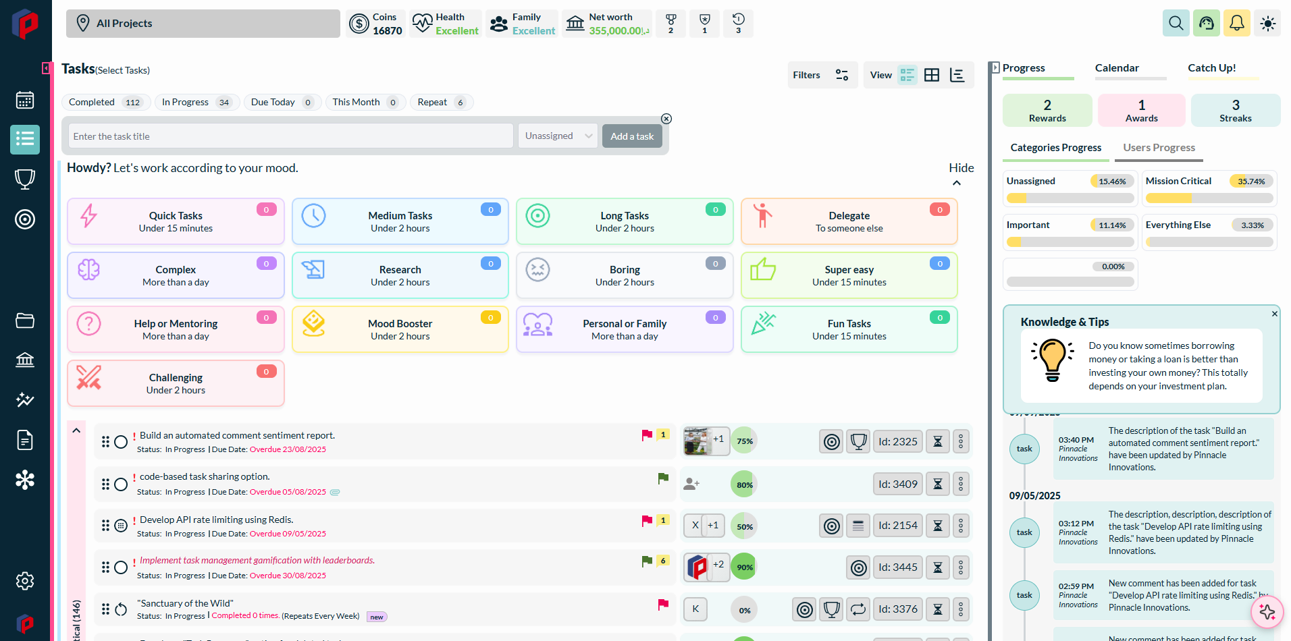
Task: Click the streak clock icon showing 3
Action: pos(738,24)
